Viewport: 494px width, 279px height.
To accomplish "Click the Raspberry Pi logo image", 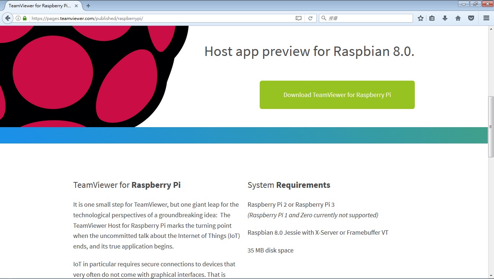I will 94,76.
